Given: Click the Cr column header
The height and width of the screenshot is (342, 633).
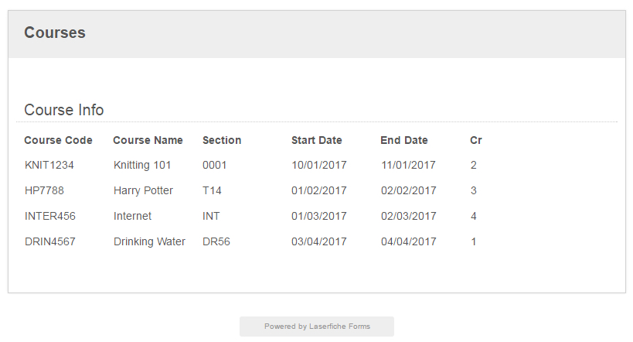Looking at the screenshot, I should [x=476, y=140].
